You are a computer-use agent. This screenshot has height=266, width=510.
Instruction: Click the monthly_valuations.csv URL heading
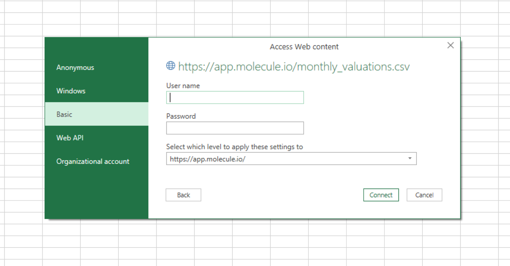click(x=294, y=66)
